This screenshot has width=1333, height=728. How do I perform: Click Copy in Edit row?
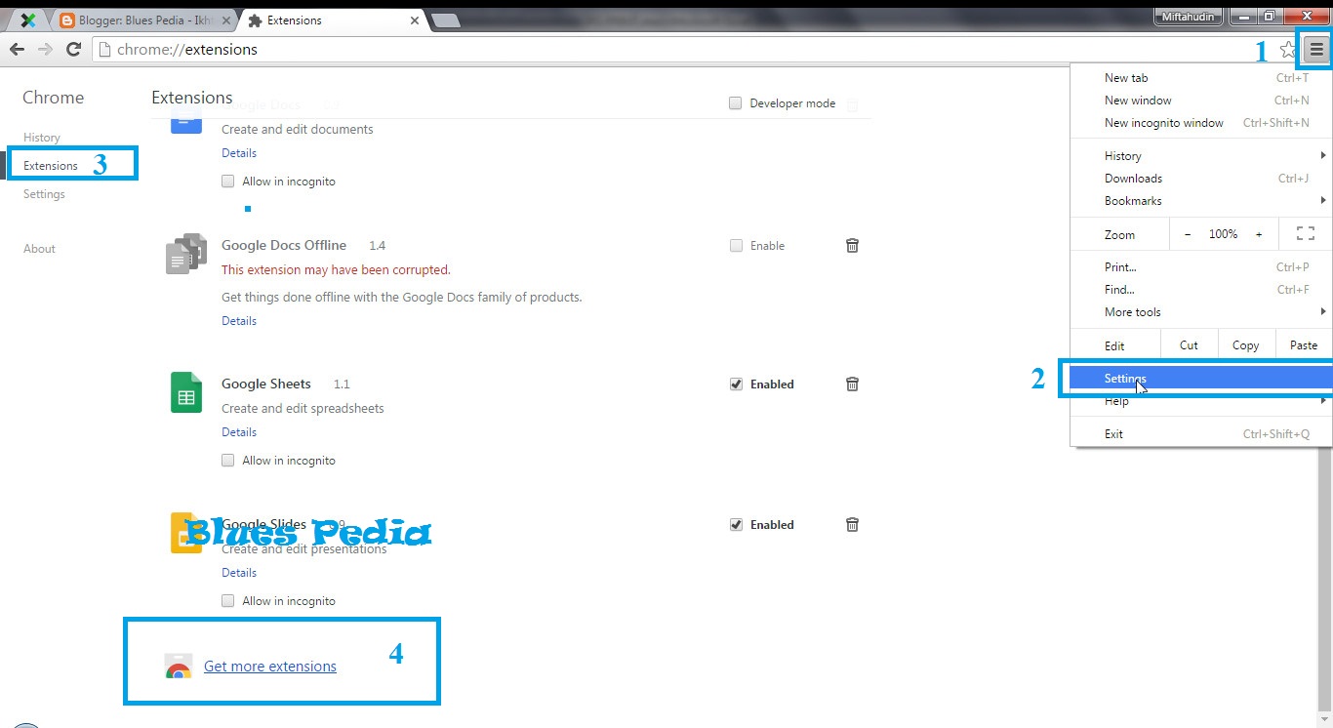coord(1245,345)
